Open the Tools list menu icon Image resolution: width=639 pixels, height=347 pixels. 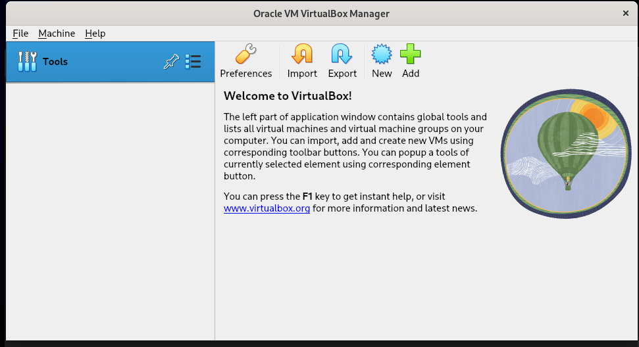(193, 62)
